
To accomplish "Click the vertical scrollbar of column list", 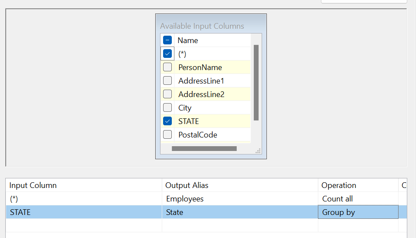I will (256, 83).
